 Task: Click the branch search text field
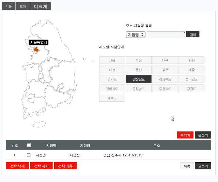point(166,35)
